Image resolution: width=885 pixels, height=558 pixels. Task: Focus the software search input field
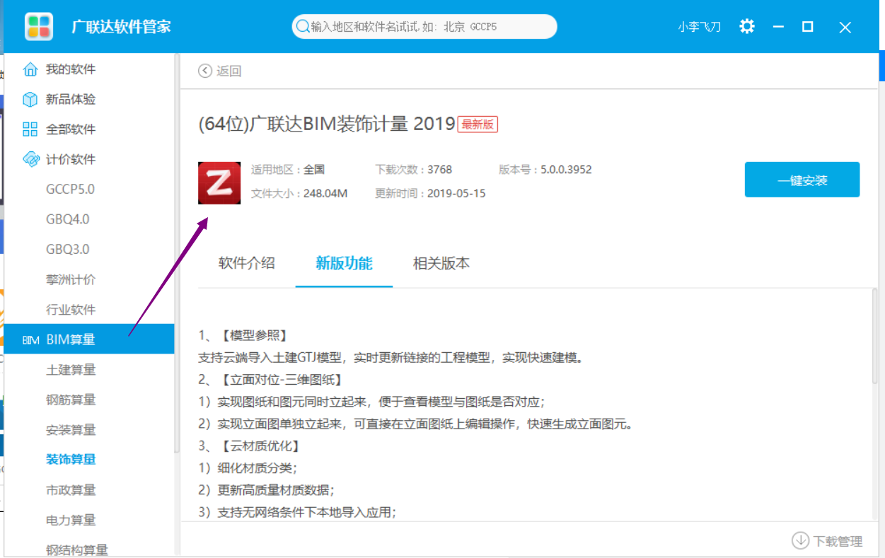coord(424,27)
